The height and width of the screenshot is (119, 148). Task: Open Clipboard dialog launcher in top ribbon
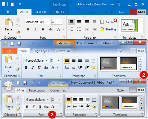pyautogui.click(x=20, y=38)
